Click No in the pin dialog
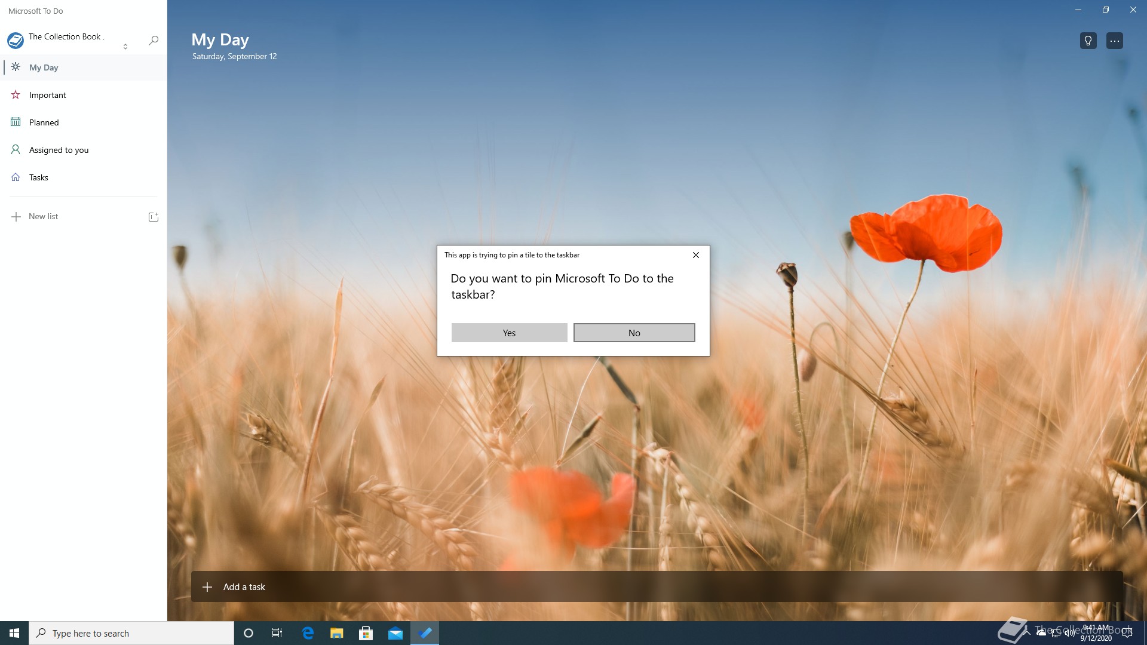The width and height of the screenshot is (1147, 645). [x=634, y=333]
